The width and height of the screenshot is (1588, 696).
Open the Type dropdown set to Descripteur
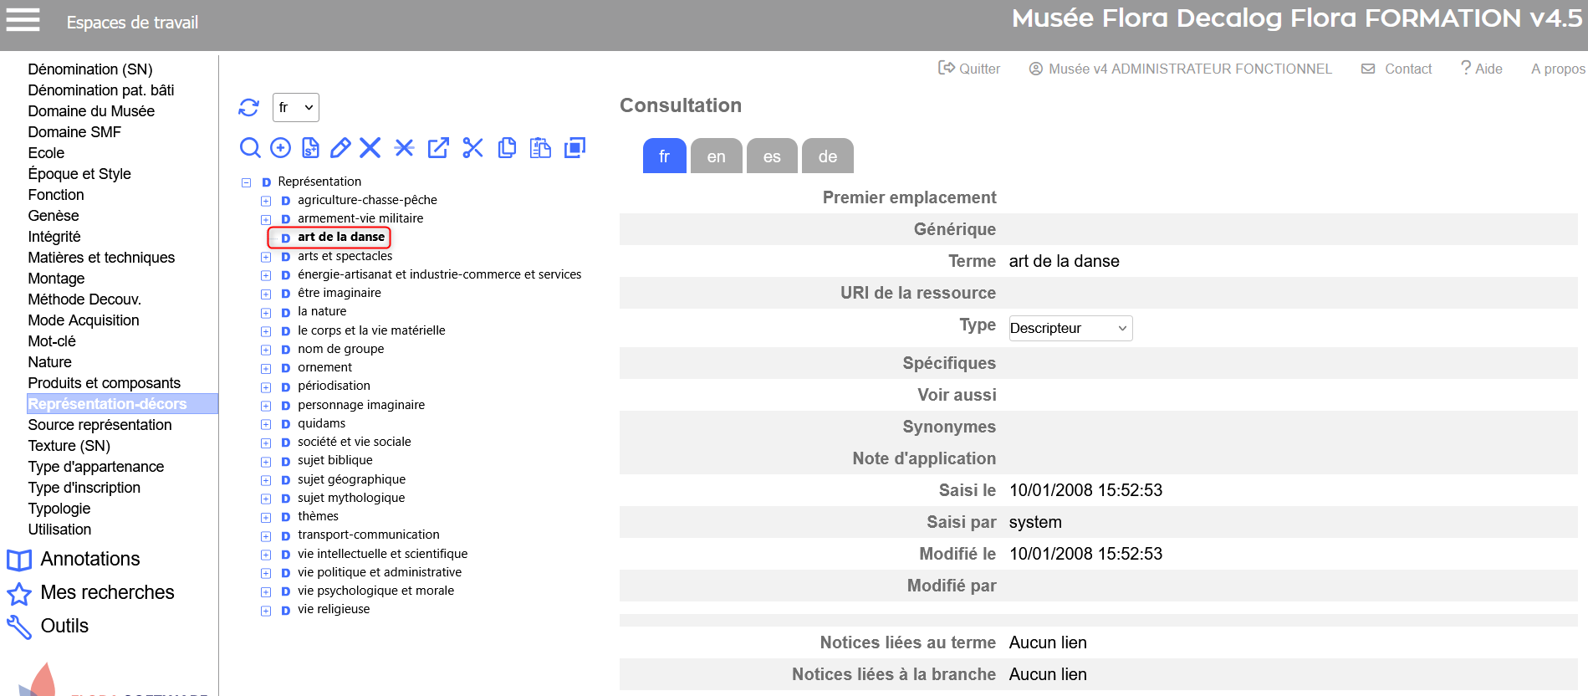click(1070, 328)
